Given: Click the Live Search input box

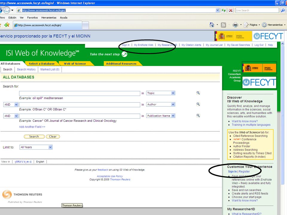Looking at the screenshot, I should [257, 10].
